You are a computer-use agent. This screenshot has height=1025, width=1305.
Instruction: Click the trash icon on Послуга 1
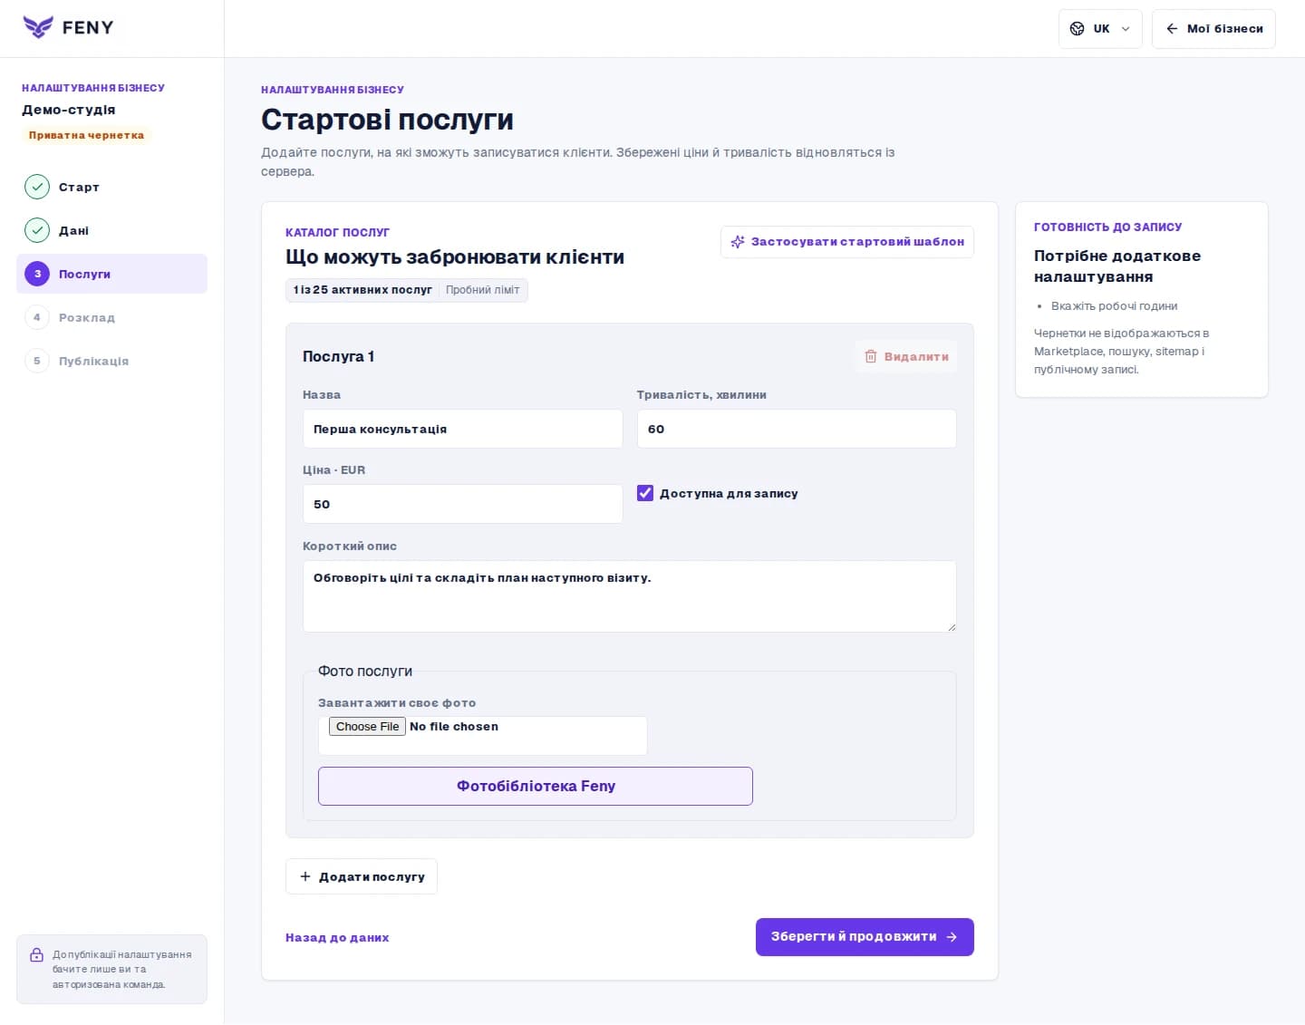[871, 357]
